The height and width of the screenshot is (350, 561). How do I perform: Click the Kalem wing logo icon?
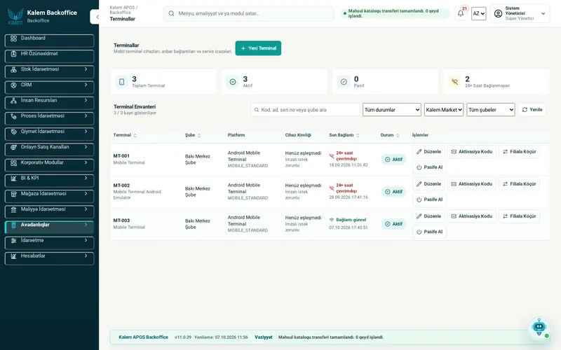(15, 16)
